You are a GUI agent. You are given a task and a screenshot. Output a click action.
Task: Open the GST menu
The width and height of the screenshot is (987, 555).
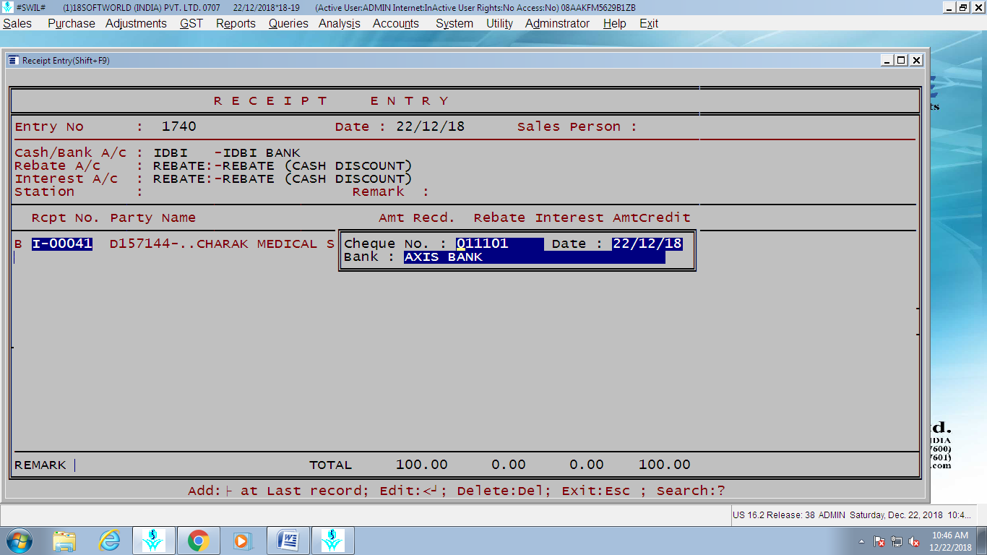pyautogui.click(x=191, y=23)
